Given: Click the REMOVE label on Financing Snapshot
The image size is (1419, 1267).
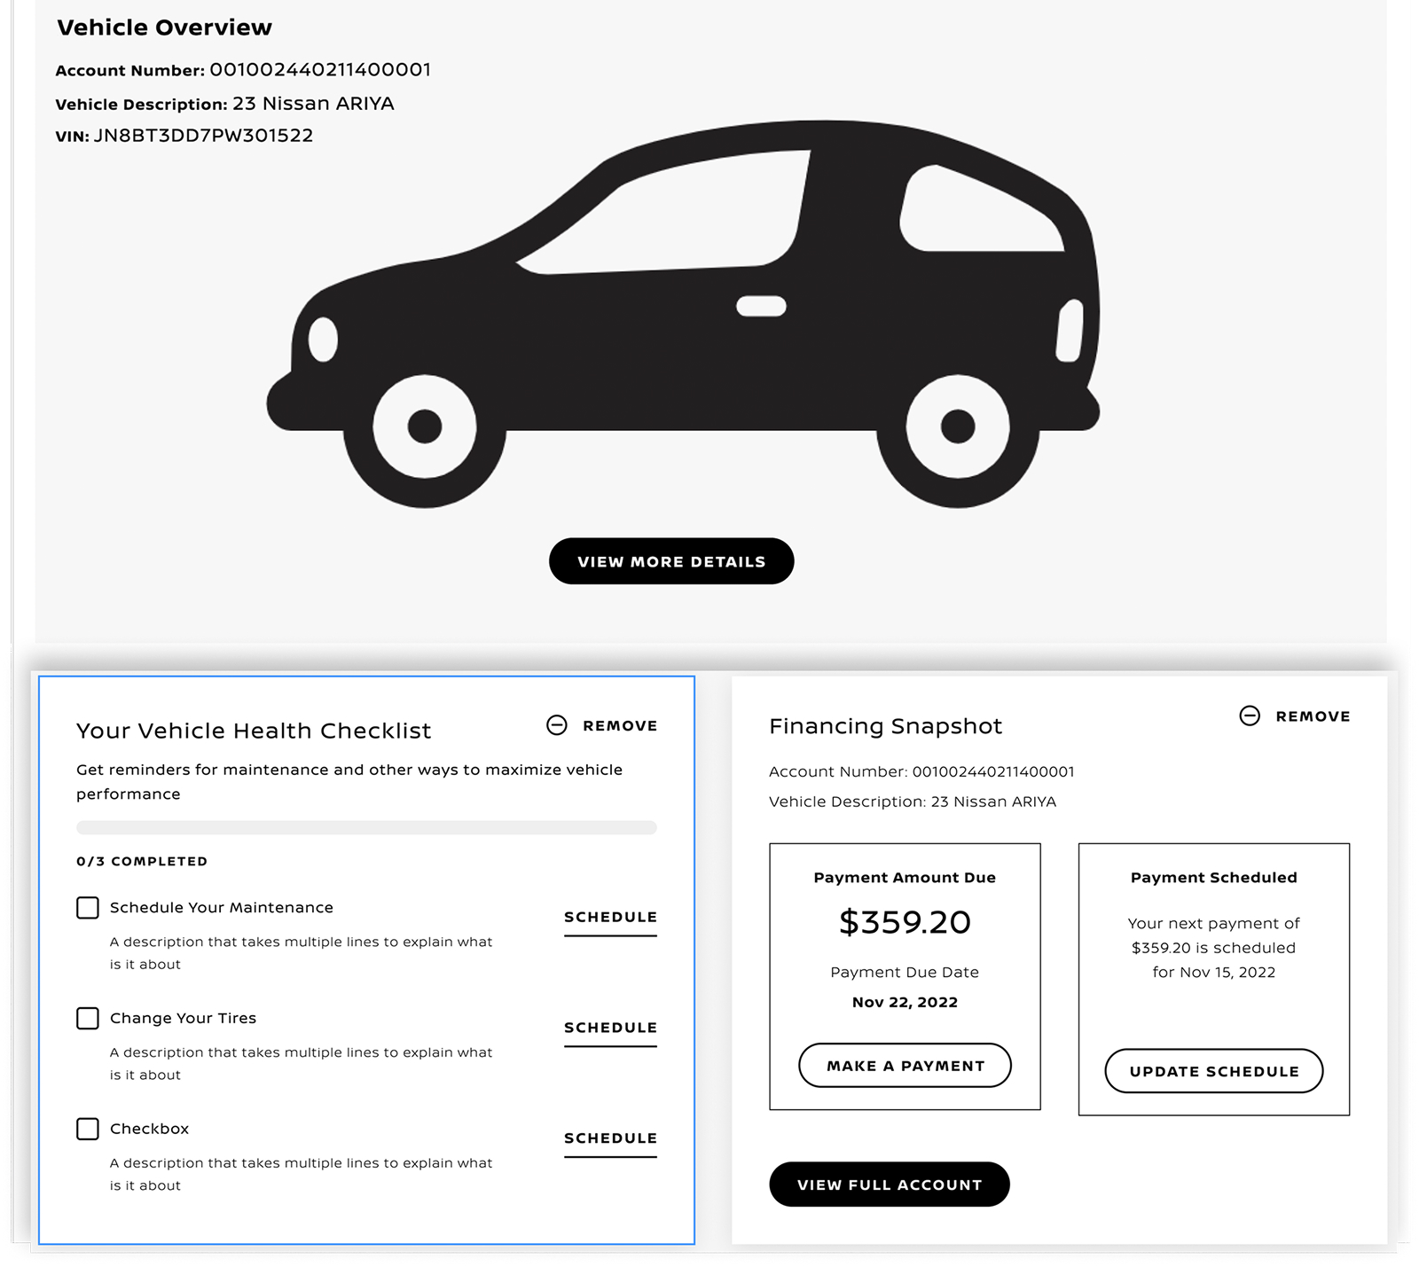Looking at the screenshot, I should click(x=1313, y=715).
